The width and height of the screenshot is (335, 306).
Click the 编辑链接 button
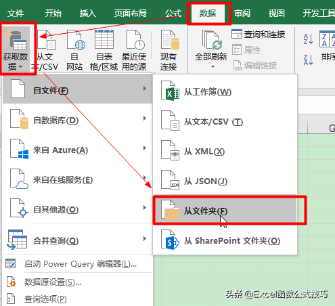point(254,66)
